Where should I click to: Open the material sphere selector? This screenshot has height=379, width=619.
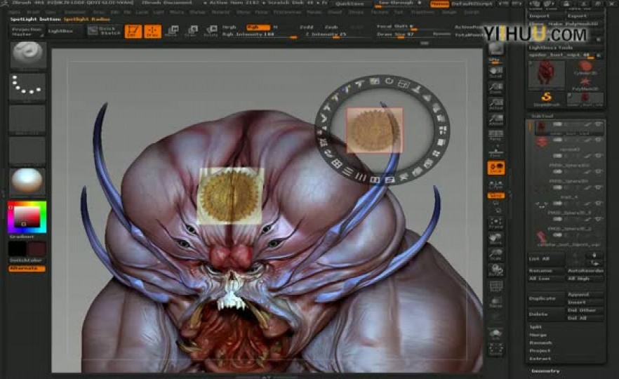(x=27, y=181)
